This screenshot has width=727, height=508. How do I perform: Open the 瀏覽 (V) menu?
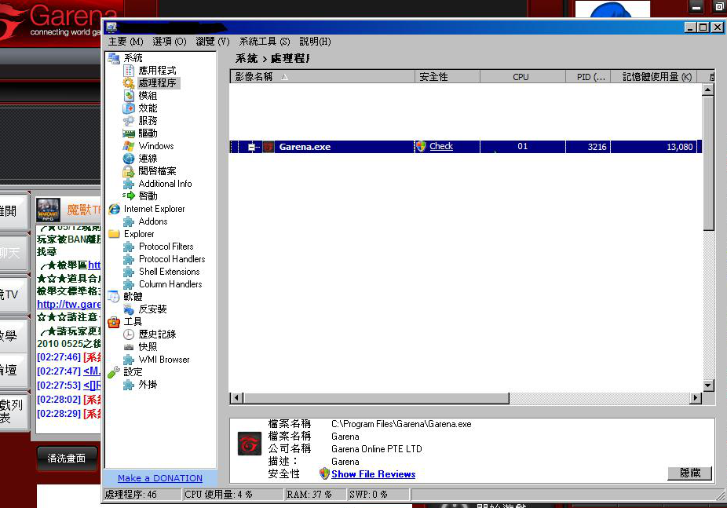pos(212,42)
